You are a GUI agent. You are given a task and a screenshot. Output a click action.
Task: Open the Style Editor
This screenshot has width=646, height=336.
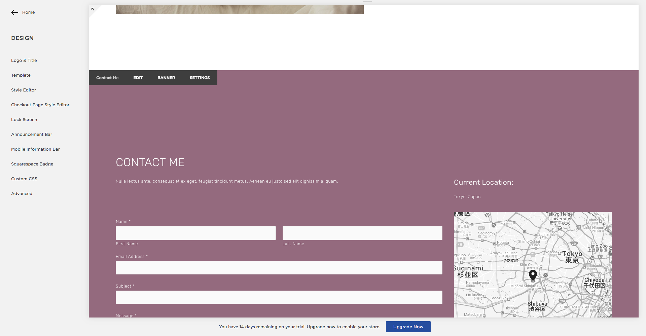23,90
